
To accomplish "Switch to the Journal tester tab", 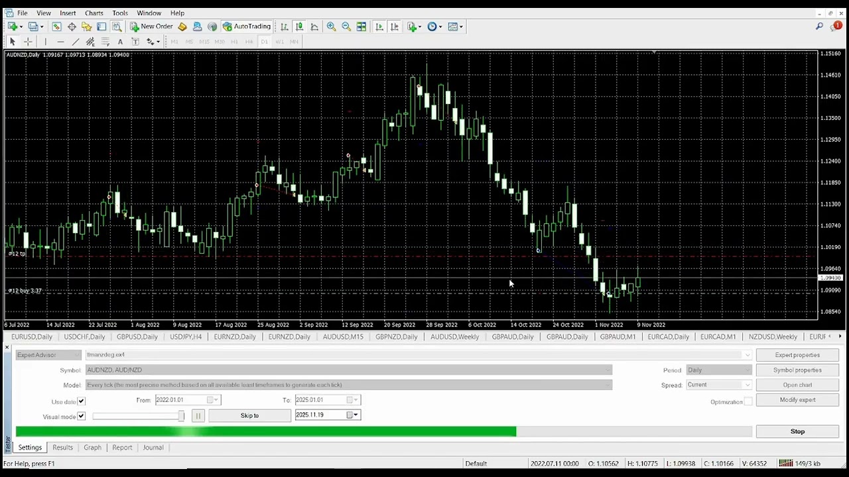I will [153, 448].
